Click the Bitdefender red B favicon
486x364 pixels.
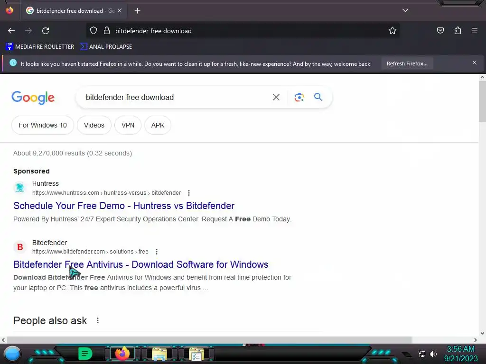pos(20,246)
